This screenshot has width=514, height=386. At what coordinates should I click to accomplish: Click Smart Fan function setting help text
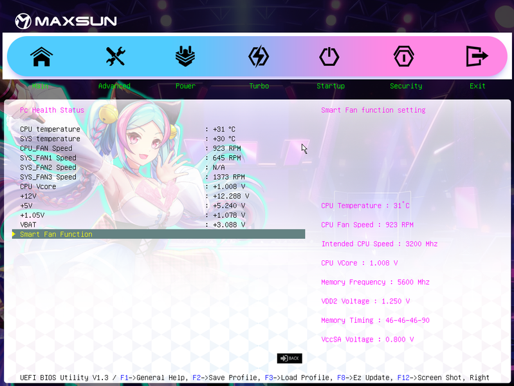click(373, 110)
